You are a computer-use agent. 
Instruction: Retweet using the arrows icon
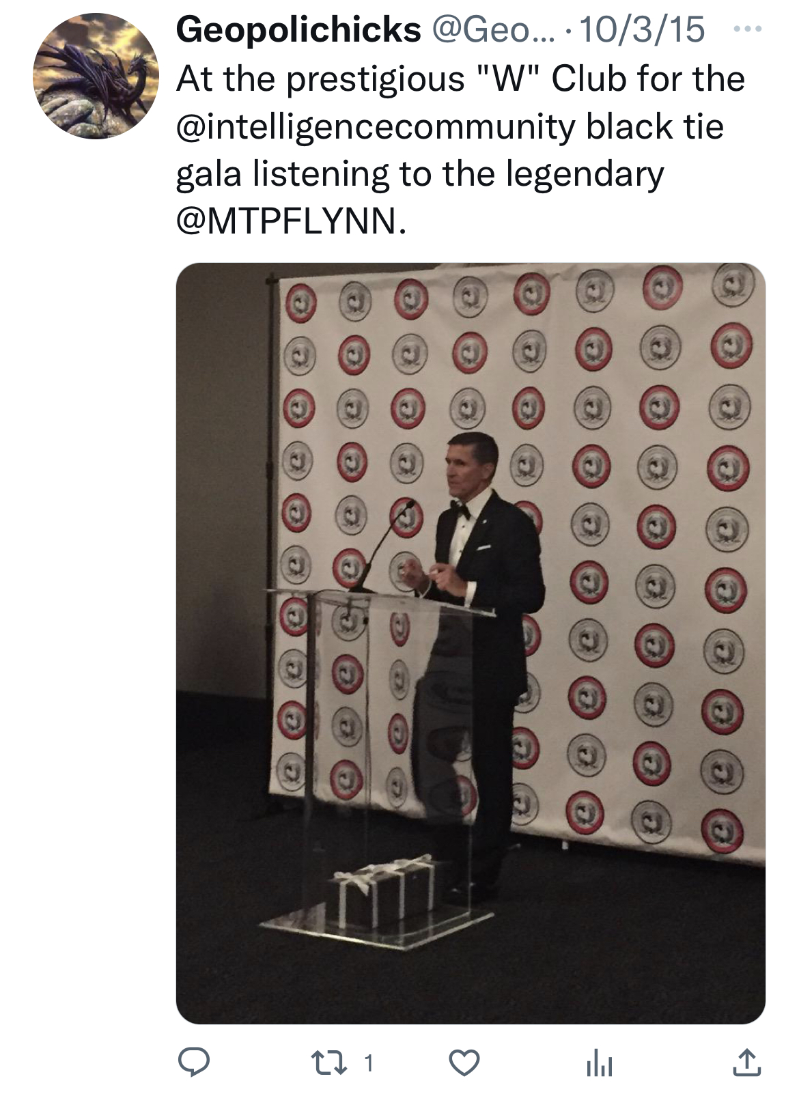[330, 1063]
